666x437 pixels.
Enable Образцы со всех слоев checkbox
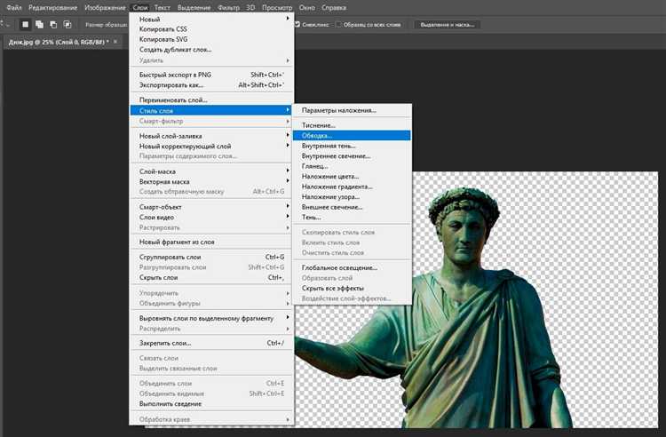338,25
